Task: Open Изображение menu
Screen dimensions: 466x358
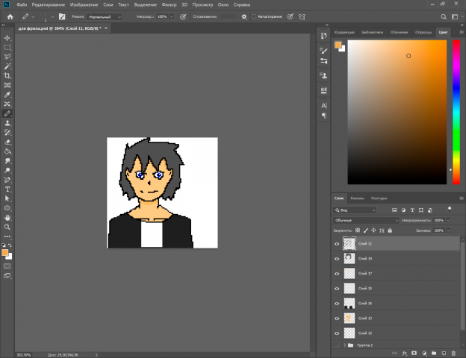Action: tap(84, 4)
